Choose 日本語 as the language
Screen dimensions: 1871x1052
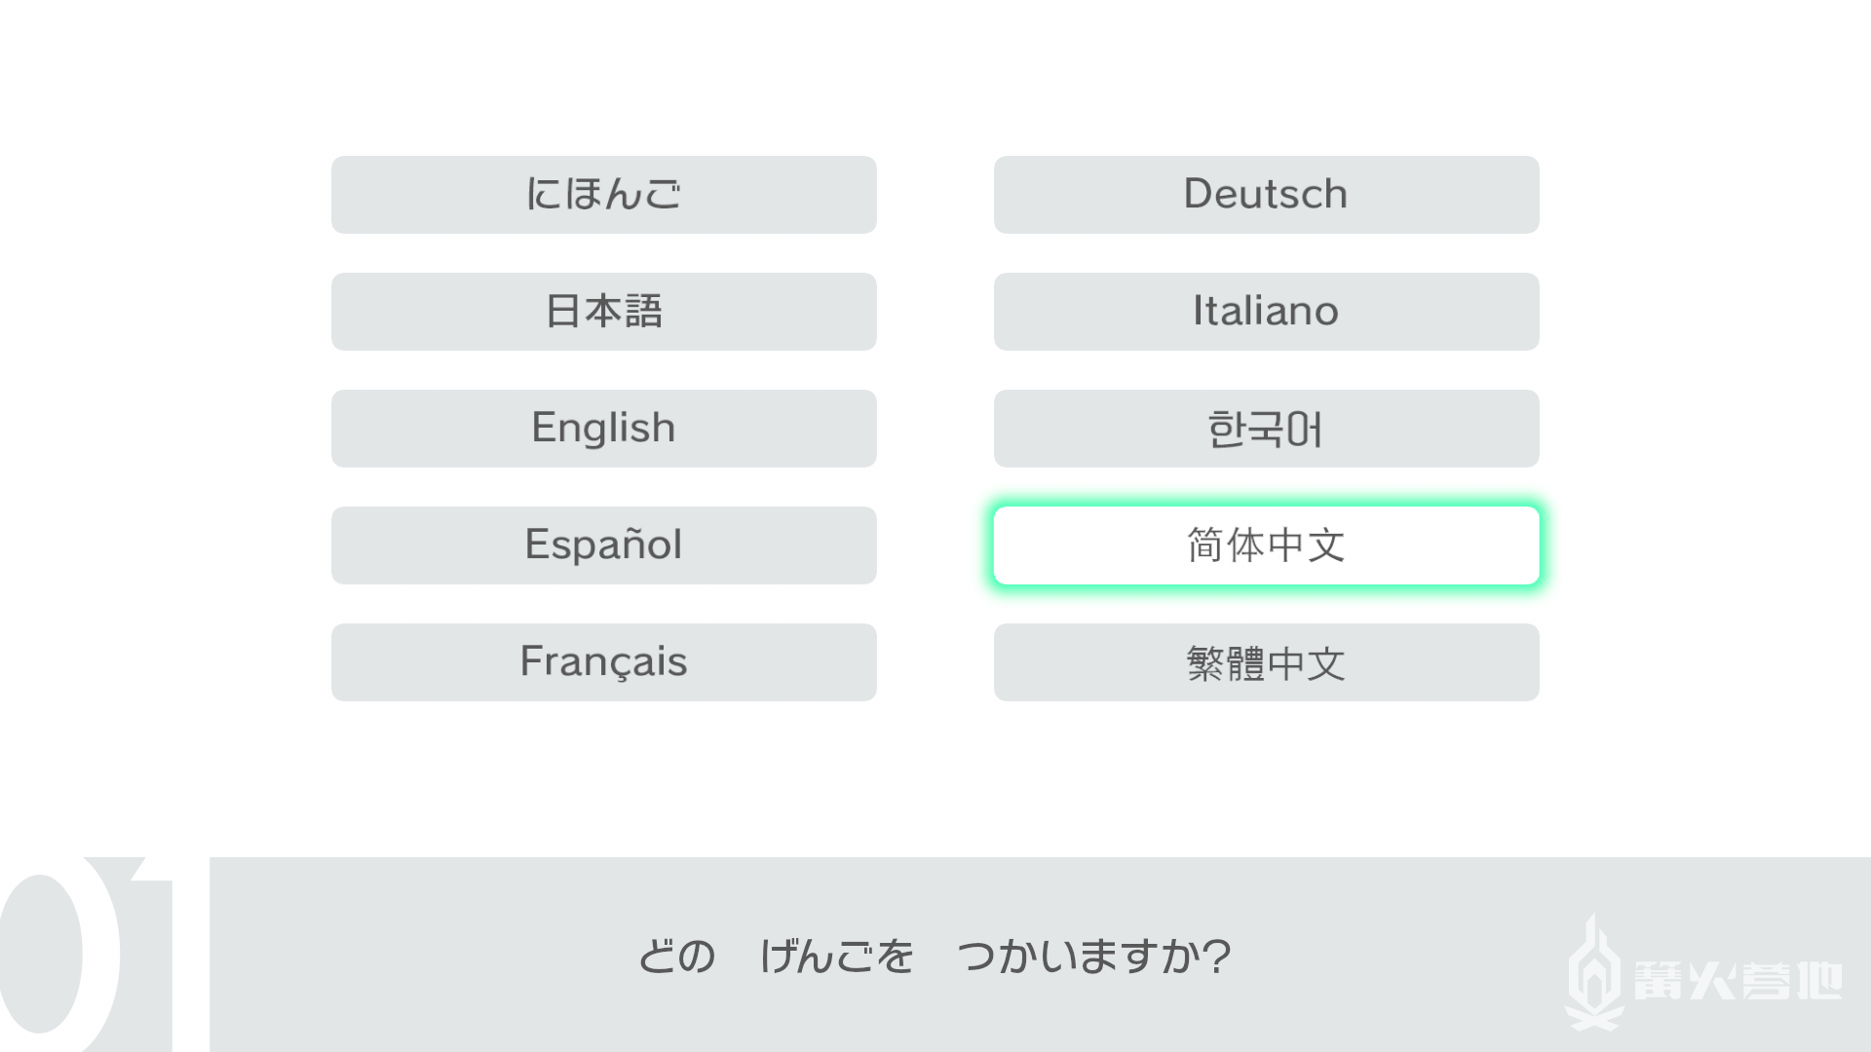pos(603,312)
